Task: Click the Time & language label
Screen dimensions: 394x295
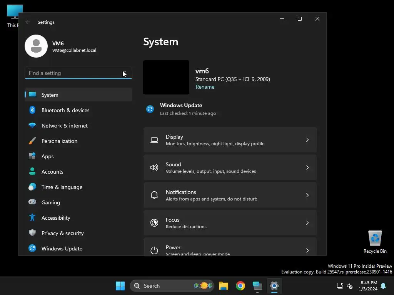Action: point(62,187)
